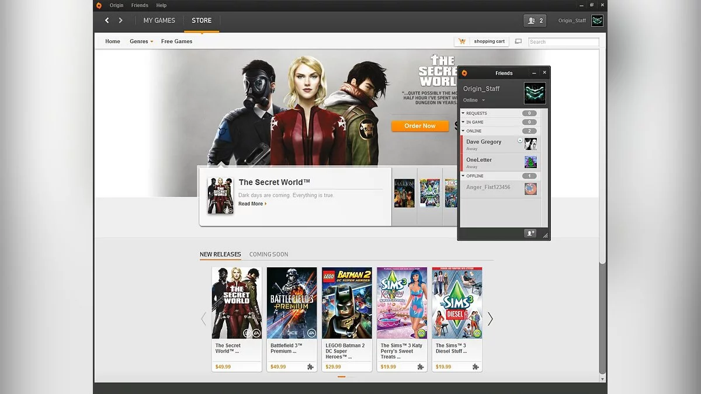Click the shopping cart button label

489,41
